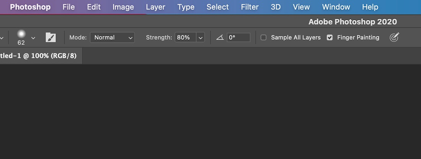
Task: Enable pressure for size icon
Action: tap(394, 37)
